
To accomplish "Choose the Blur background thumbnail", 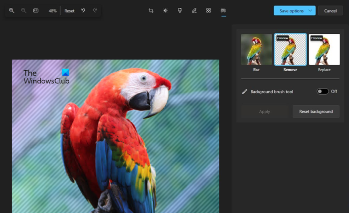I will [256, 49].
